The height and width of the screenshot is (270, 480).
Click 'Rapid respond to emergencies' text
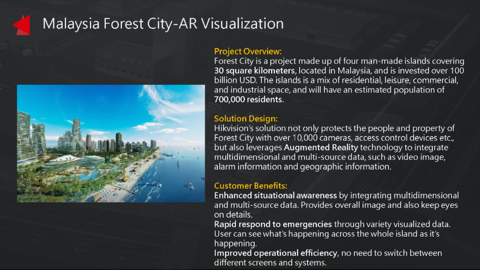273,224
